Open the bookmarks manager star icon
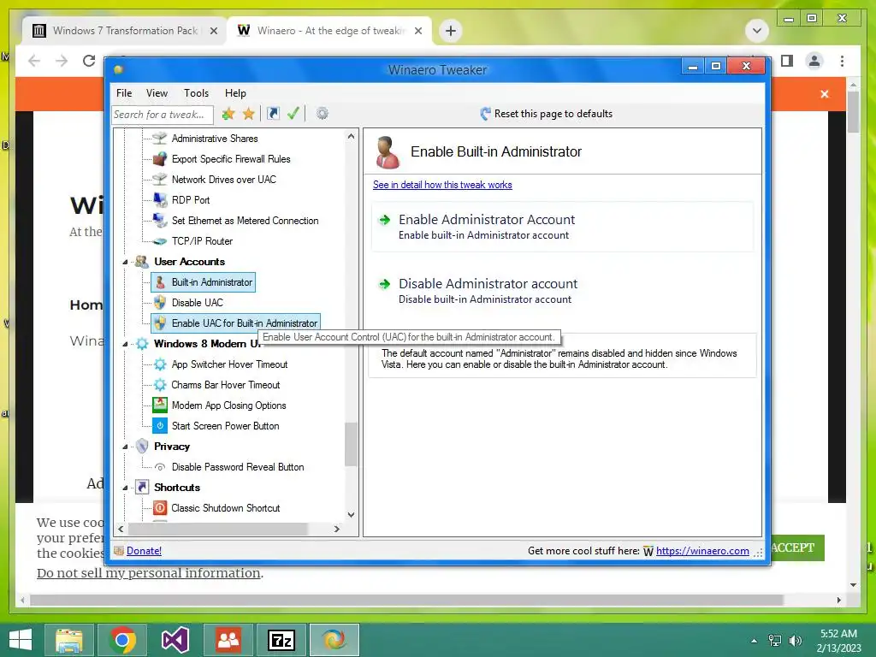Image resolution: width=876 pixels, height=657 pixels. [249, 114]
